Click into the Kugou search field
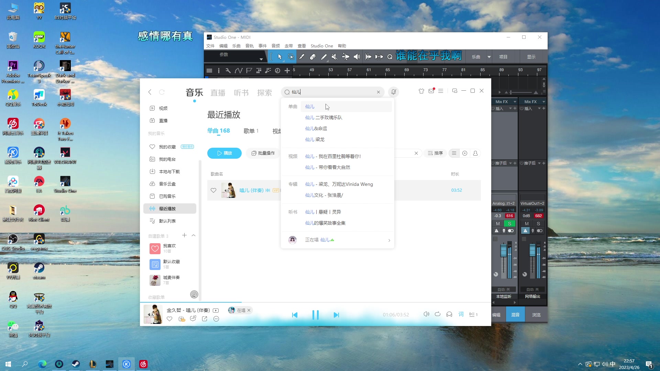Image resolution: width=660 pixels, height=371 pixels. 333,92
